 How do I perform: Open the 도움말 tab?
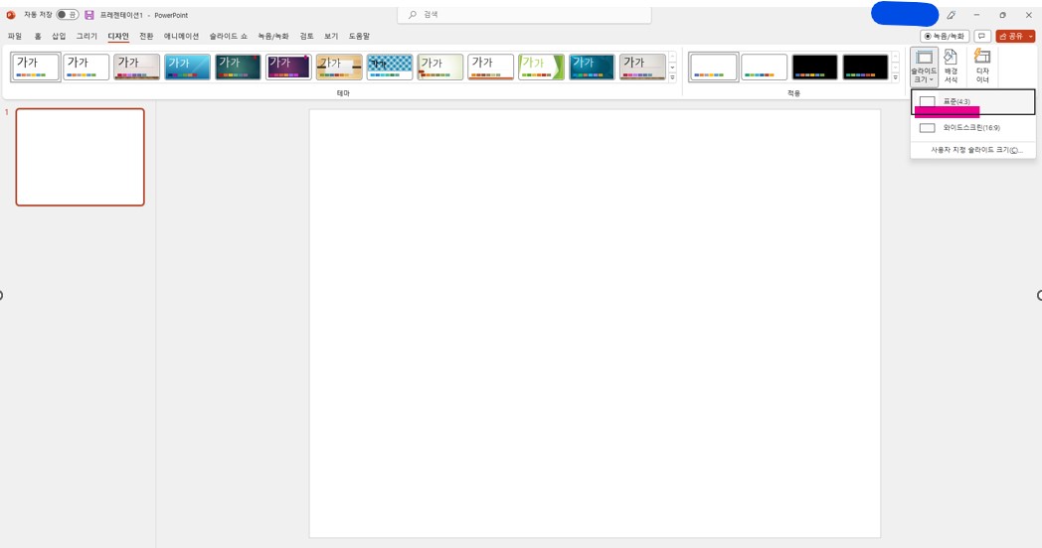tap(359, 36)
